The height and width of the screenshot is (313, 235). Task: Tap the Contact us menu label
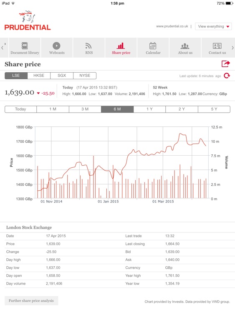coord(217,53)
